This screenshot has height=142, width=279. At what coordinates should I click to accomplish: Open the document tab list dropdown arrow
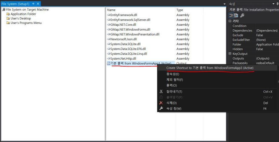tap(224, 4)
